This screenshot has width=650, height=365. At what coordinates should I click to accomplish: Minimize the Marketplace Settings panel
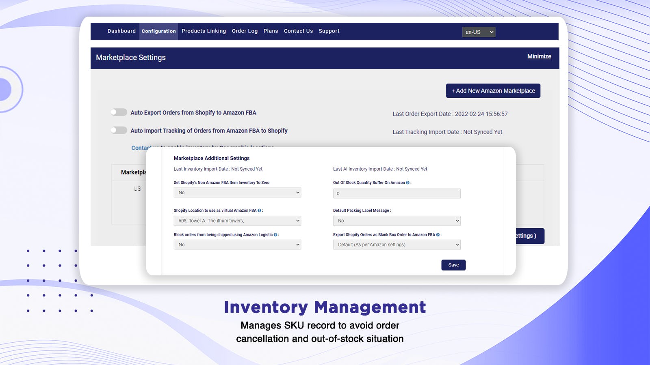(539, 56)
